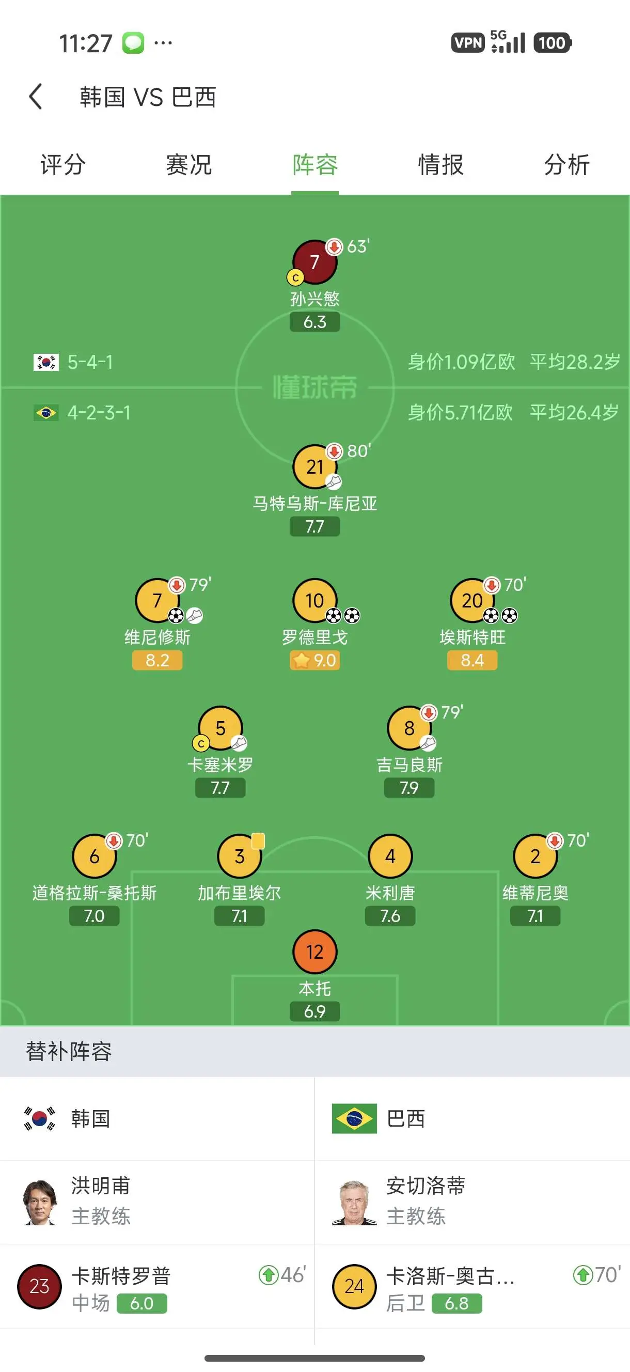This screenshot has width=630, height=1372.
Task: Tap coach Ancelotti's photo thumbnail
Action: [354, 1202]
